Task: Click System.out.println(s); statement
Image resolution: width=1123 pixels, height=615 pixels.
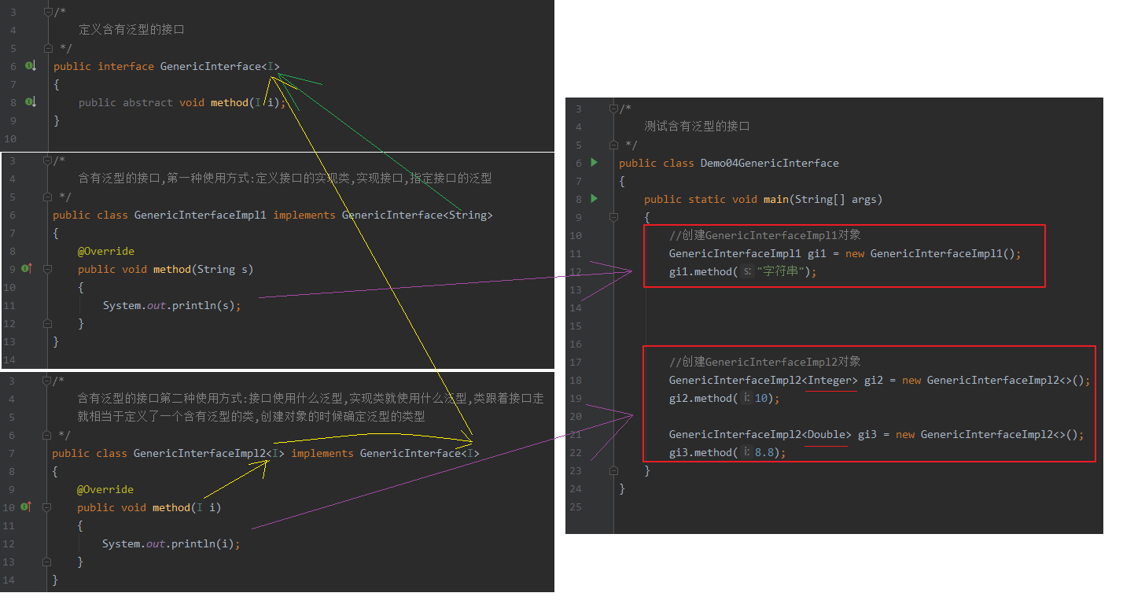Action: click(171, 305)
